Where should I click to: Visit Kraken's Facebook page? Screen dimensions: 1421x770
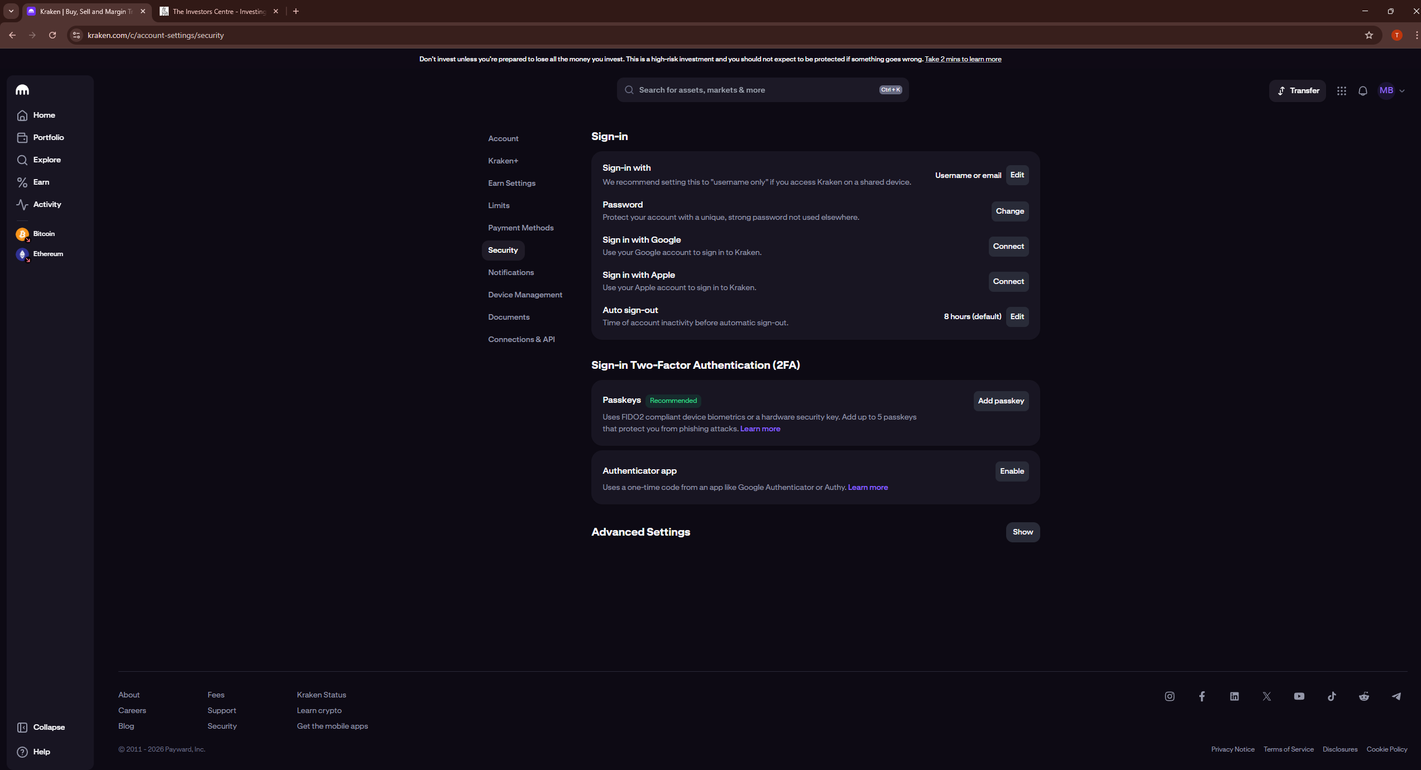[x=1202, y=696]
